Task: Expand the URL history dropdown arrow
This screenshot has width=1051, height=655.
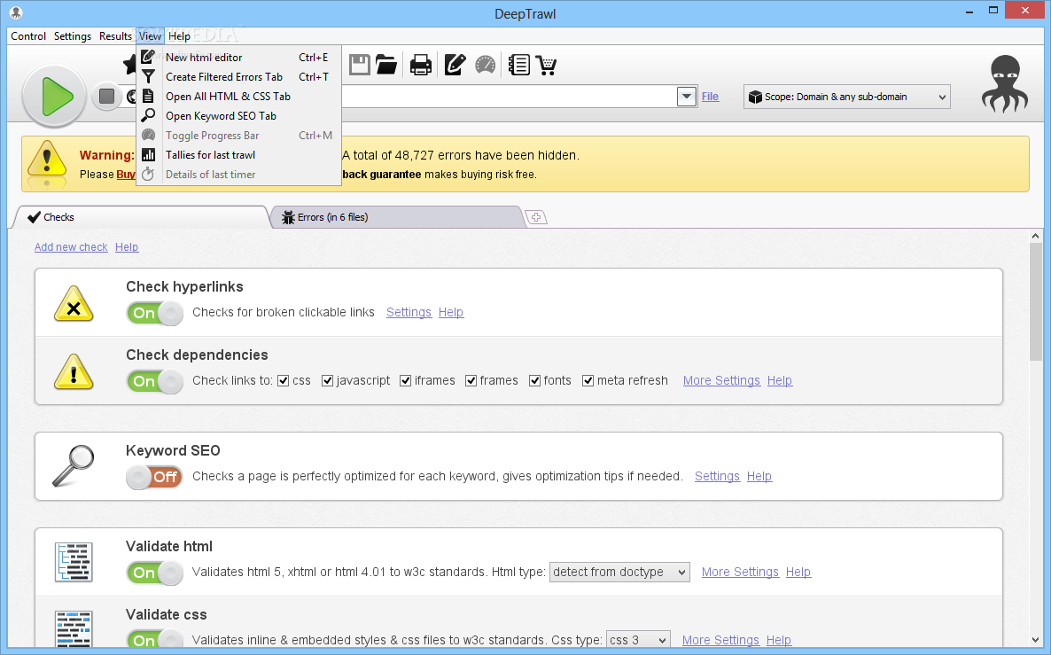Action: tap(687, 97)
